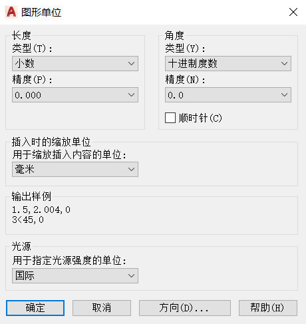Open the lighting units dropdown 国际
The image size is (306, 324).
tap(75, 276)
